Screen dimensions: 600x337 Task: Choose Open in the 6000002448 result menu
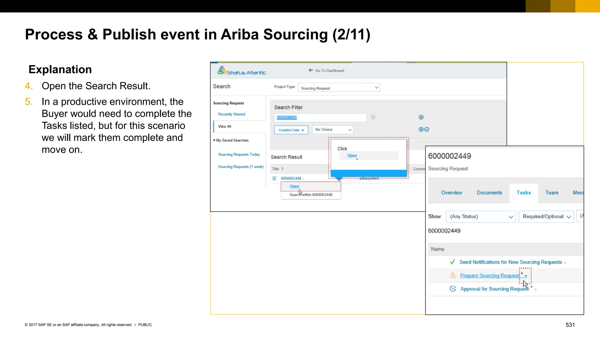point(294,186)
